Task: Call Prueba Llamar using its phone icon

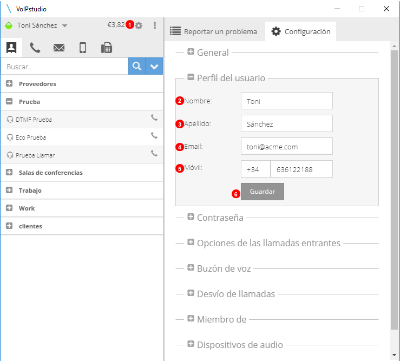Action: 154,153
